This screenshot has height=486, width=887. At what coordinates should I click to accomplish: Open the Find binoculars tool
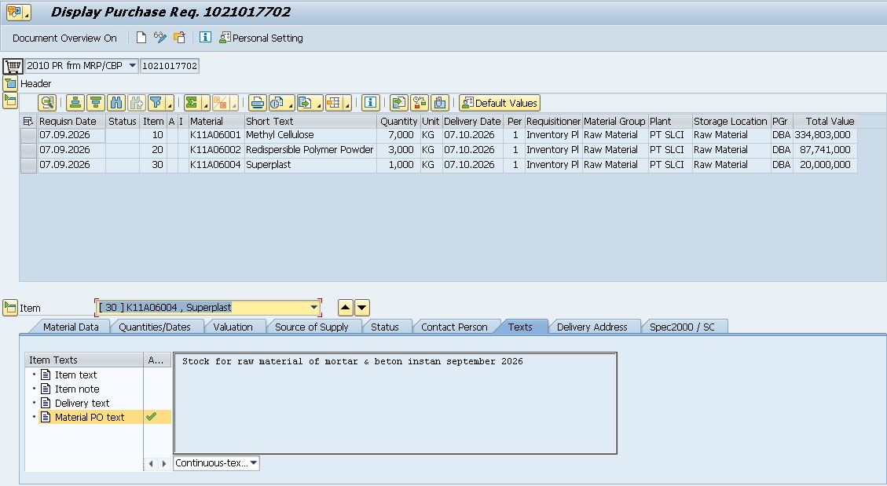coord(116,103)
